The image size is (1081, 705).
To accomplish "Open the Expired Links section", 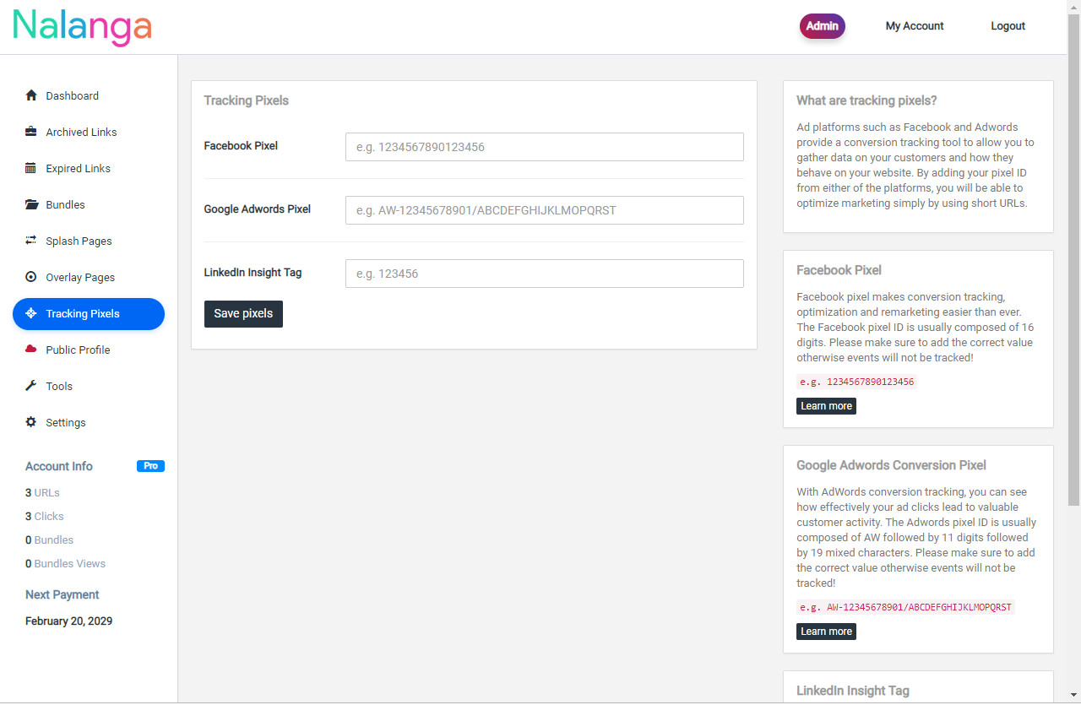I will pyautogui.click(x=78, y=168).
